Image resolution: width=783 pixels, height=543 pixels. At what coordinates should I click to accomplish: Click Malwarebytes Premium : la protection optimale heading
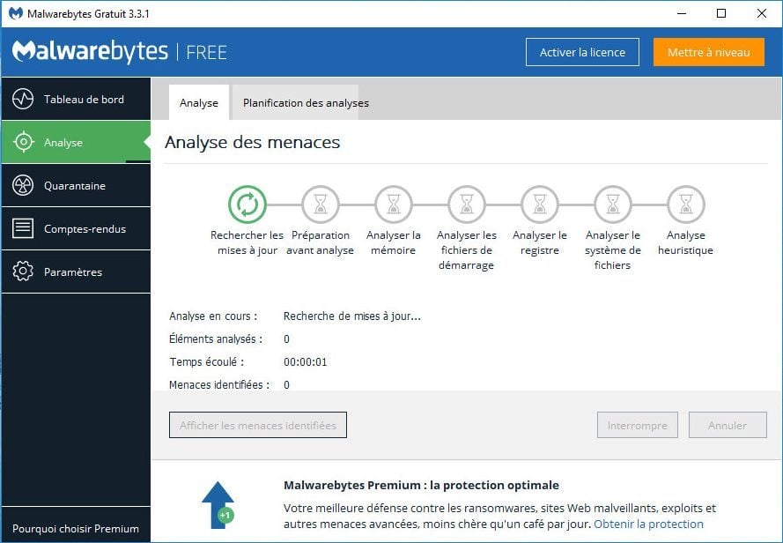[x=421, y=485]
